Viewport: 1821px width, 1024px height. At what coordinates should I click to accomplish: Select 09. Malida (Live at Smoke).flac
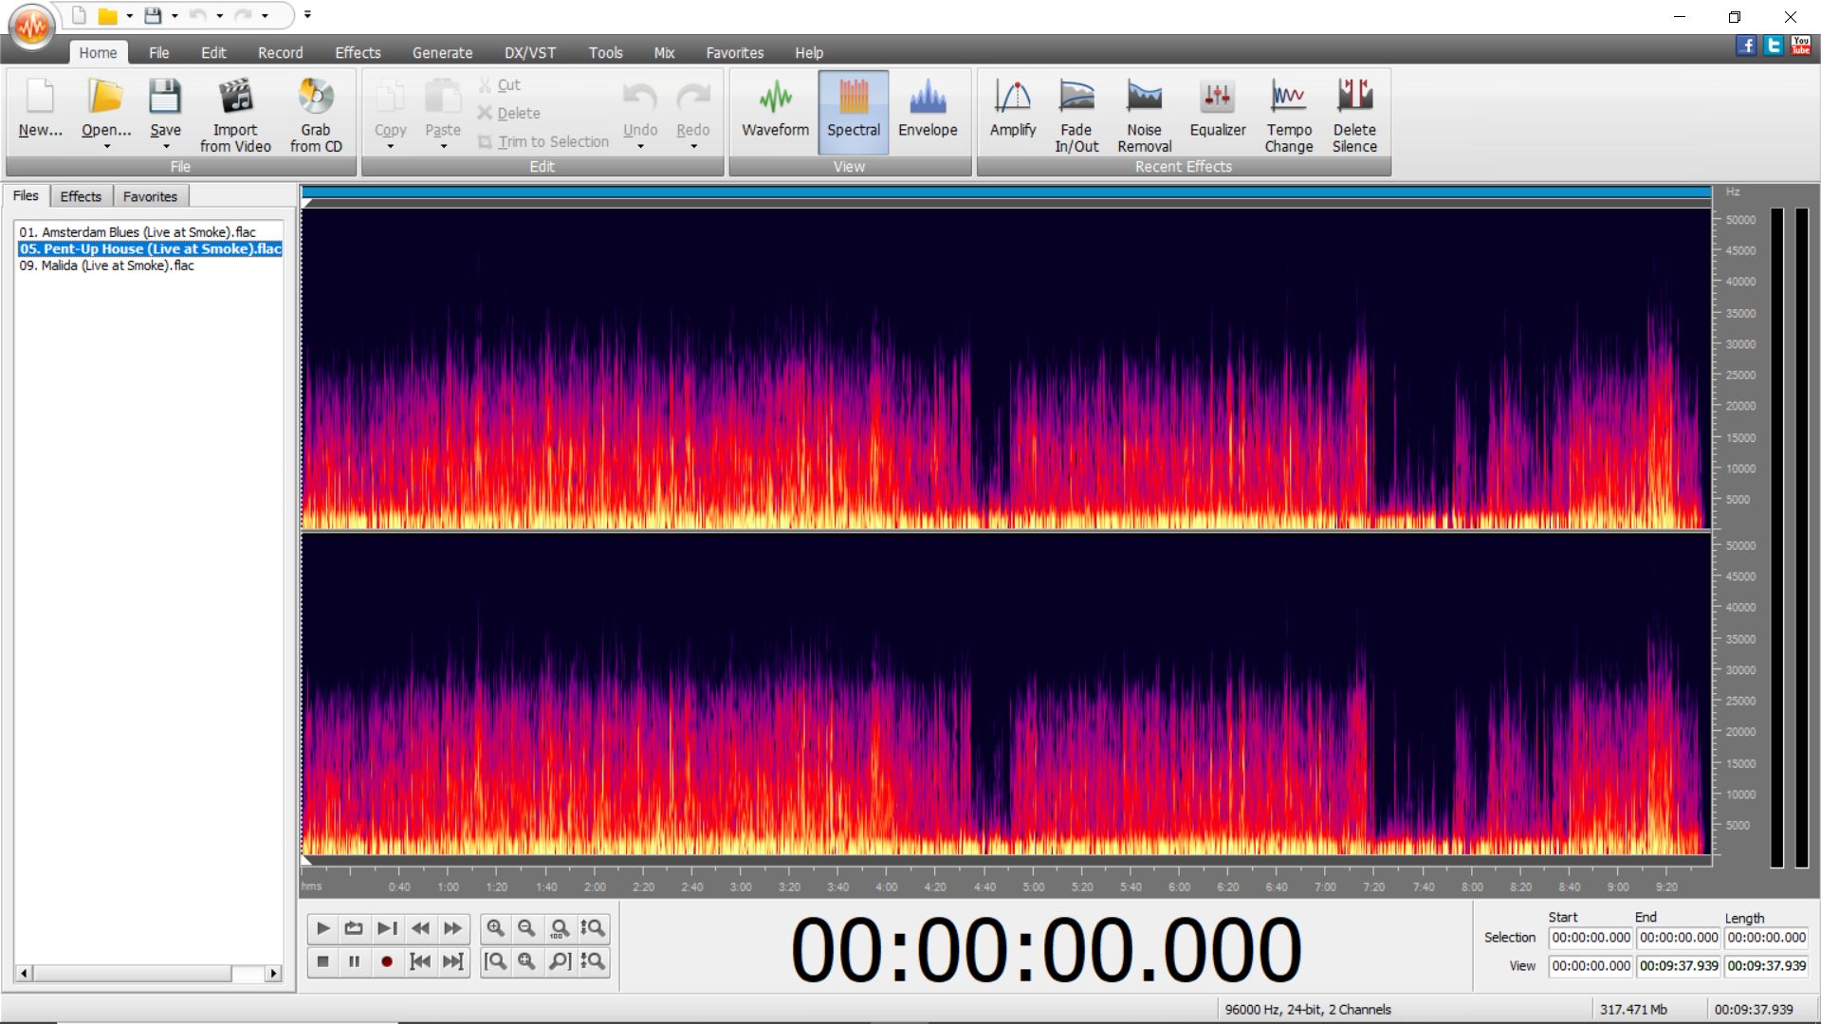pyautogui.click(x=106, y=265)
